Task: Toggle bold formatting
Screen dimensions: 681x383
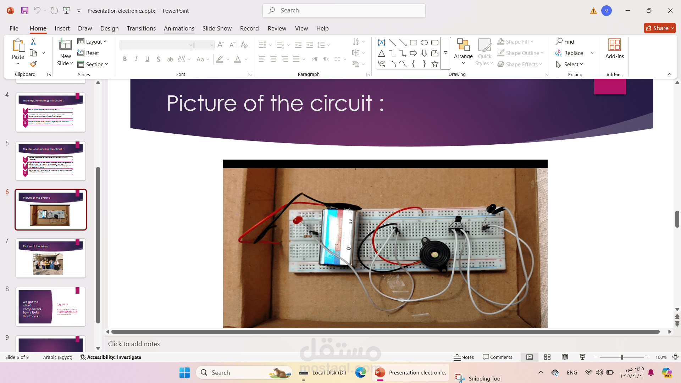Action: 125,59
